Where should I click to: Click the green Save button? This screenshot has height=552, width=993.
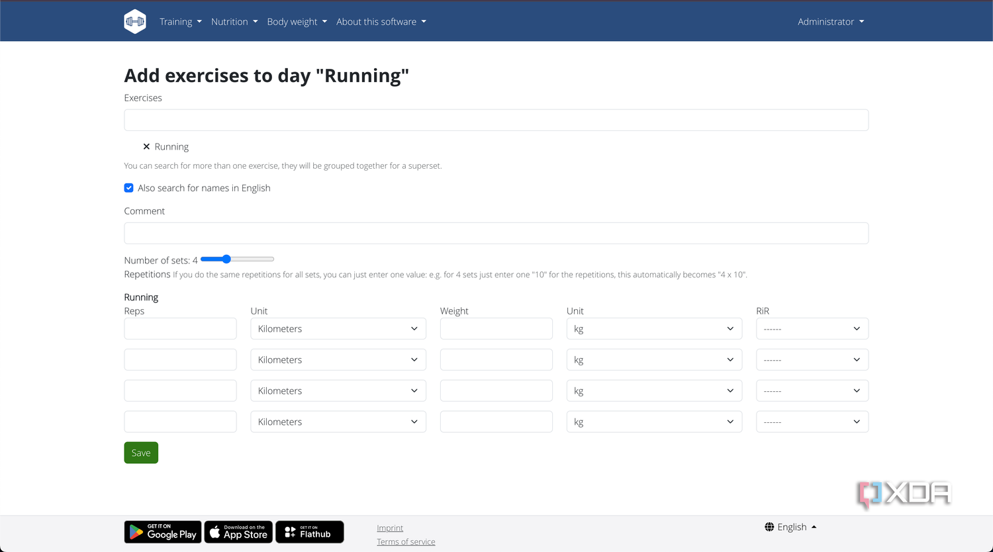[141, 453]
